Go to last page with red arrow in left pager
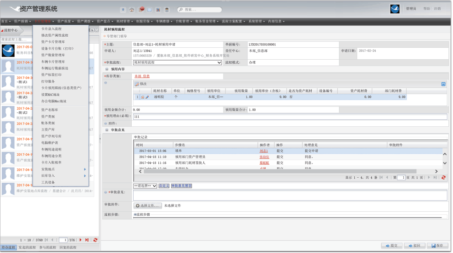The width and height of the screenshot is (453, 253). click(x=87, y=240)
